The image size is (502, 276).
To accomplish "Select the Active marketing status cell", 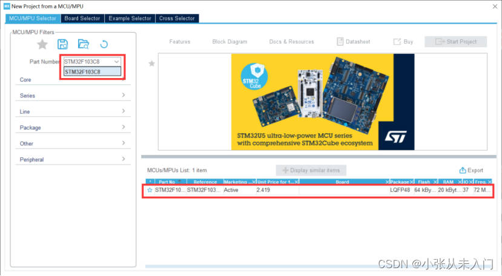I will (x=239, y=190).
